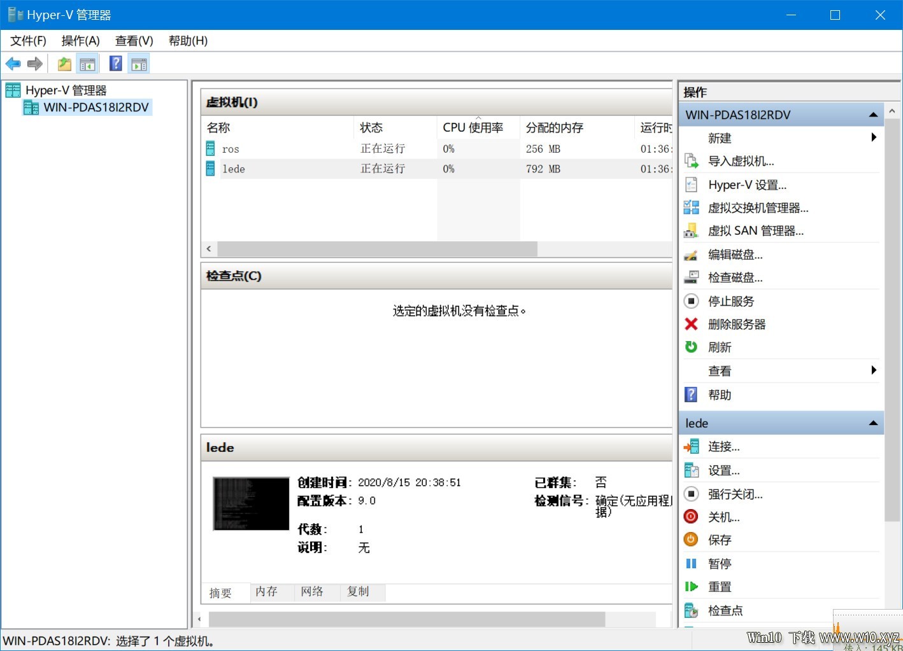
Task: Click the 256 MB memory cell for ros
Action: pyautogui.click(x=543, y=149)
